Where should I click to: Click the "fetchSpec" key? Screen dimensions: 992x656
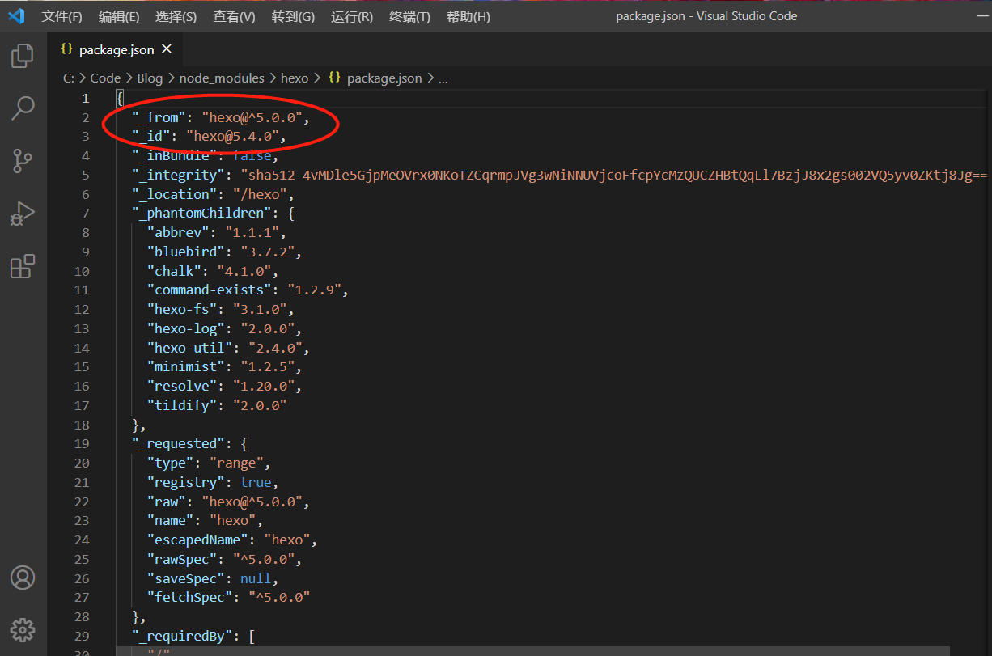pyautogui.click(x=189, y=598)
